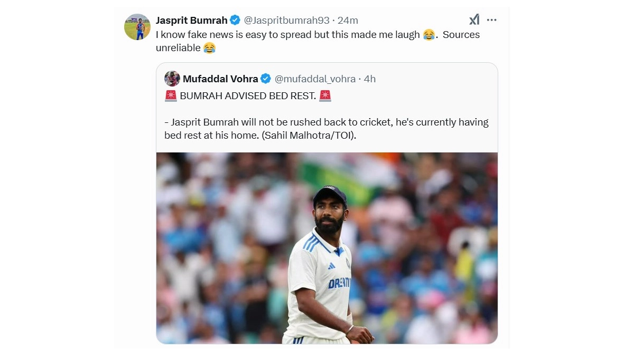The image size is (634, 356).
Task: Click the main tweet text about fake news
Action: coord(318,41)
